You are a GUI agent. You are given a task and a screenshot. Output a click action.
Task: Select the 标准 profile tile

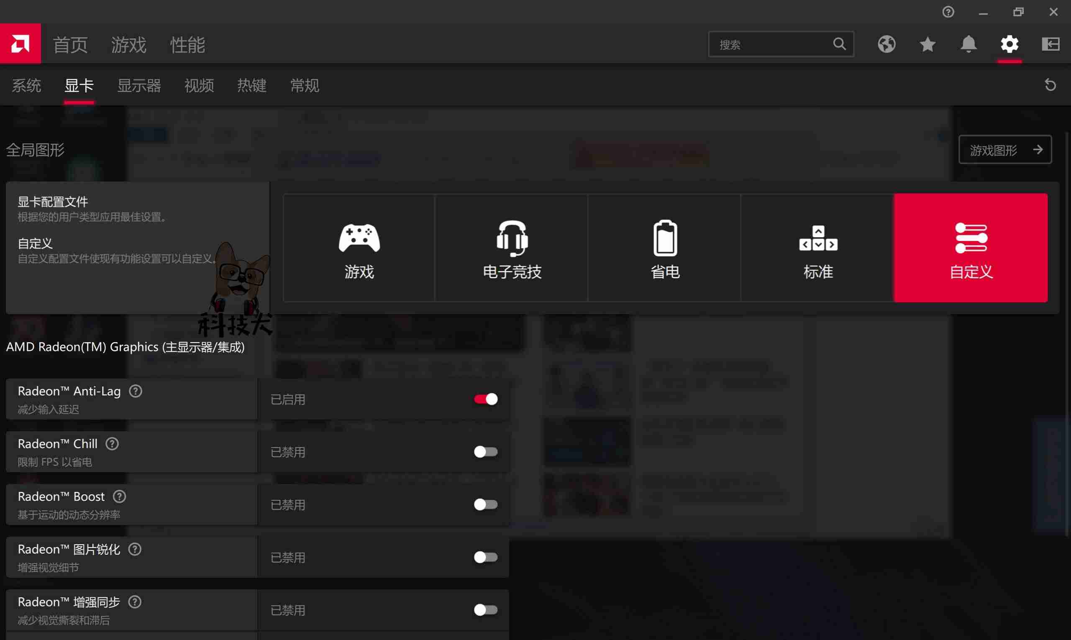click(x=817, y=248)
